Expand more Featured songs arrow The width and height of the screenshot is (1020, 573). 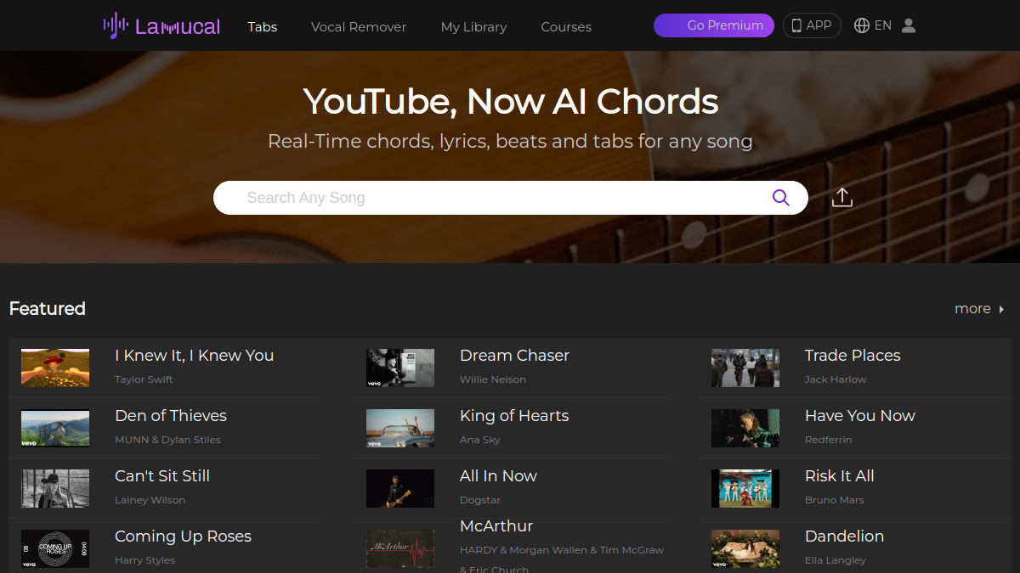click(1001, 309)
